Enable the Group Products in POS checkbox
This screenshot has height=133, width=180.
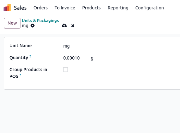(x=66, y=70)
